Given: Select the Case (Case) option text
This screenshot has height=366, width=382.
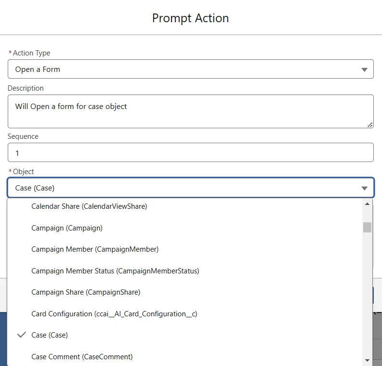Looking at the screenshot, I should [x=50, y=335].
